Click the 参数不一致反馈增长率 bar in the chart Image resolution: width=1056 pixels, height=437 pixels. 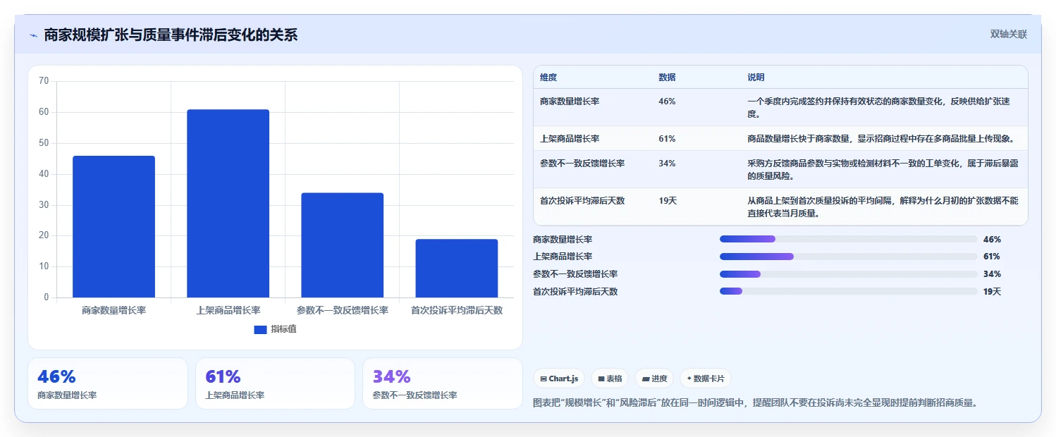click(342, 245)
